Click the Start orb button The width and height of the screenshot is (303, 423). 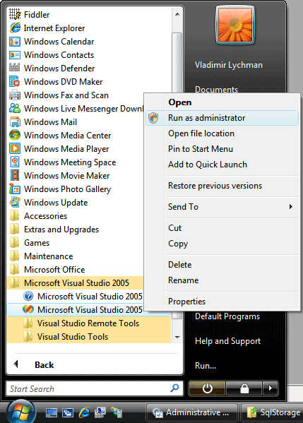click(x=20, y=412)
